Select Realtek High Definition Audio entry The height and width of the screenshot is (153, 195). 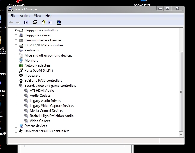click(52, 116)
